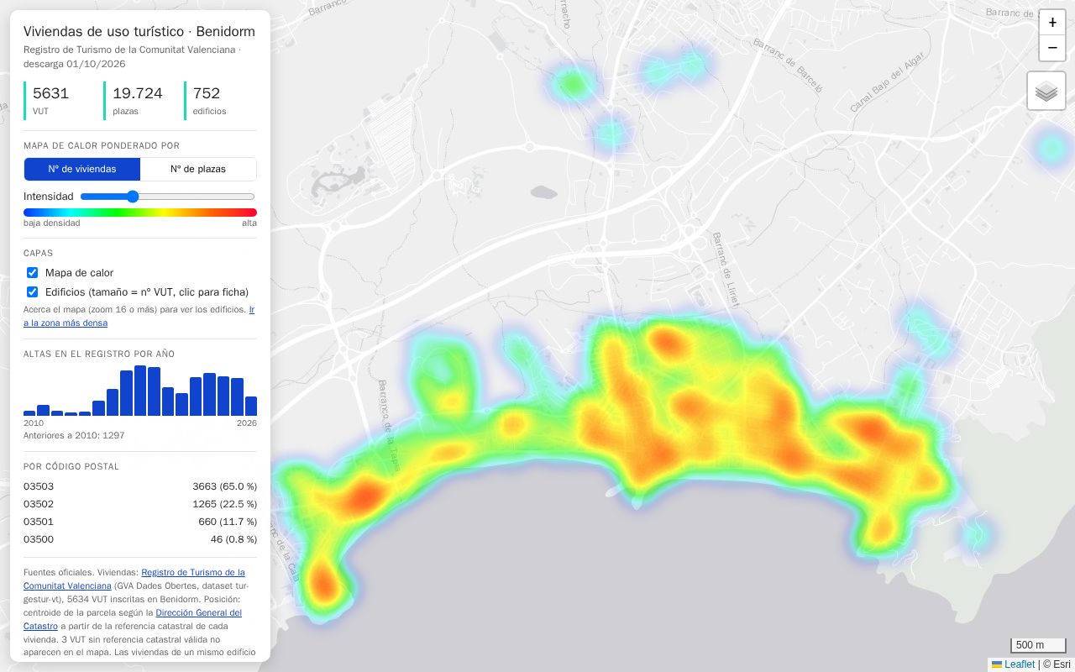This screenshot has height=672, width=1075.
Task: Click the '© Esri' attribution text
Action: 1057,664
